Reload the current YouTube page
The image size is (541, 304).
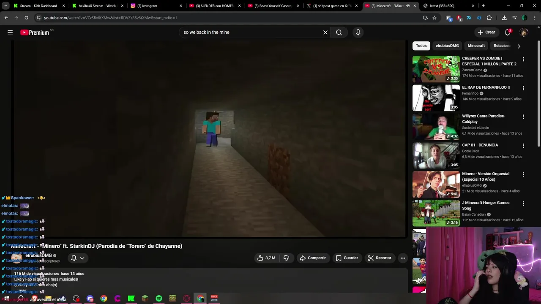pyautogui.click(x=26, y=18)
